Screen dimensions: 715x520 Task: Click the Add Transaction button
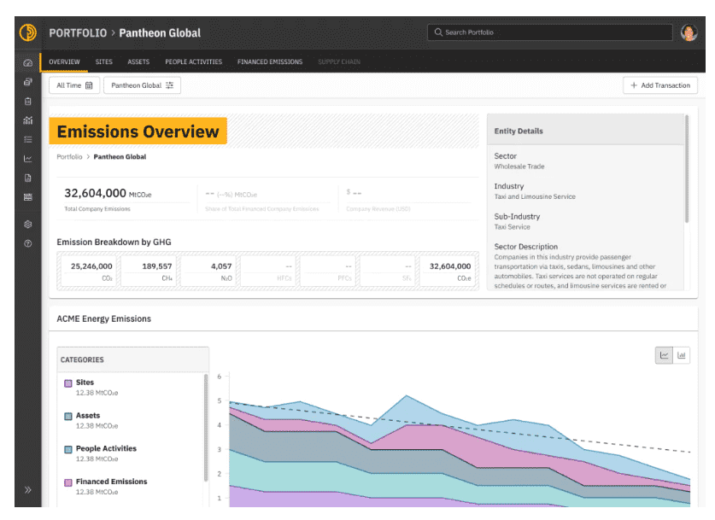(660, 85)
